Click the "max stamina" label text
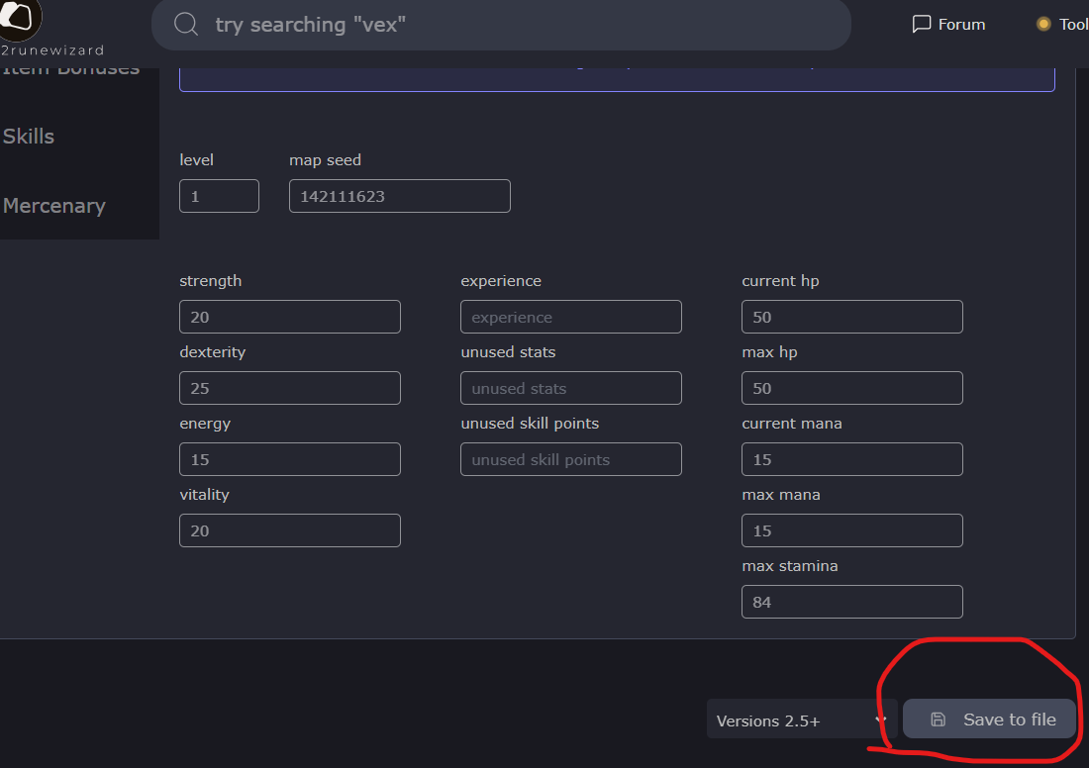Viewport: 1089px width, 768px height. (790, 566)
